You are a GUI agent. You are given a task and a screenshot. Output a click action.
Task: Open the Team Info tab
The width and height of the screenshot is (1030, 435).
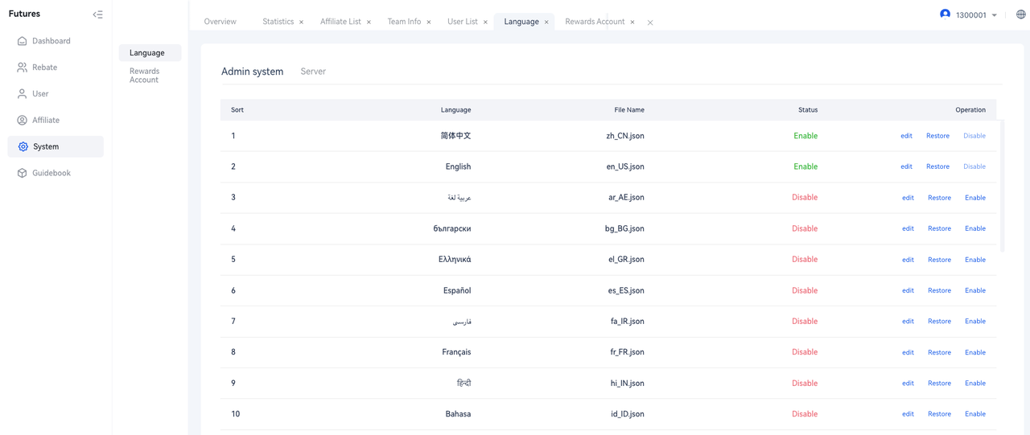(x=404, y=22)
